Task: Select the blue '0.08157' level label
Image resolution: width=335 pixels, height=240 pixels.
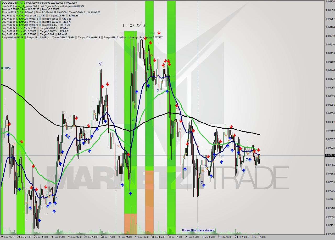Action: [x=6, y=68]
